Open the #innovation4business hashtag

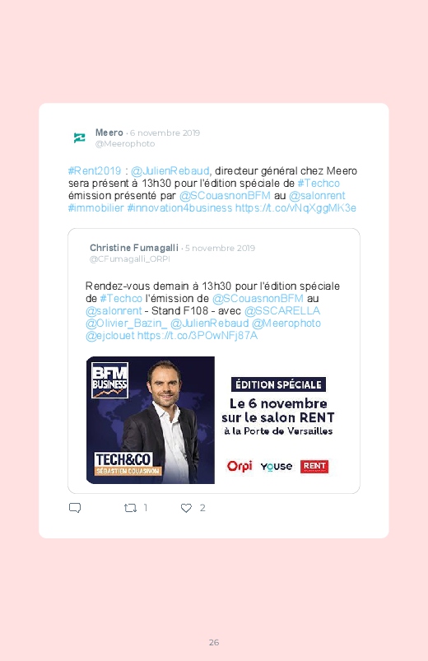179,207
